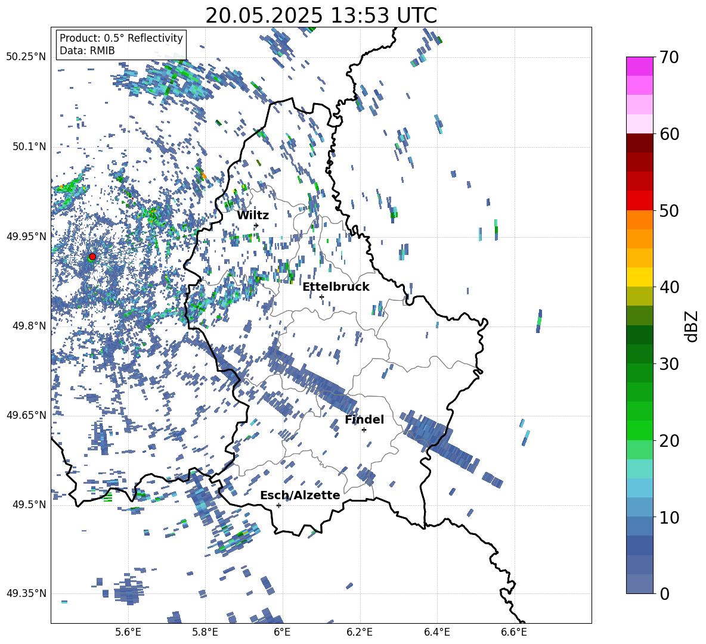The height and width of the screenshot is (644, 706).
Task: Click the red radar site marker
Action: pos(92,257)
